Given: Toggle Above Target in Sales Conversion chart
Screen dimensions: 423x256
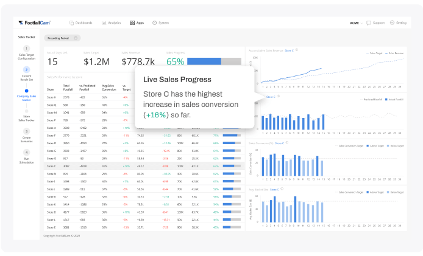Looking at the screenshot, I should (x=375, y=146).
